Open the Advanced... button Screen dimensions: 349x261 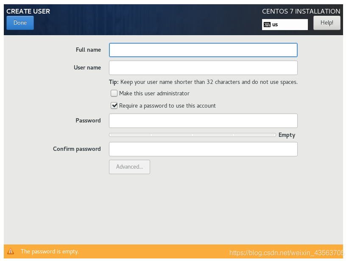[x=129, y=167]
